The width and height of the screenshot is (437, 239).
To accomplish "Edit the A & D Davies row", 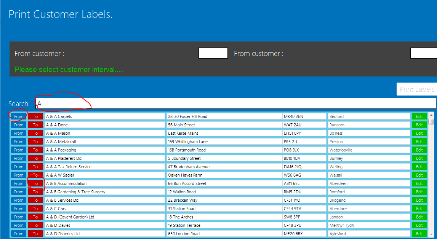I will pyautogui.click(x=419, y=225).
